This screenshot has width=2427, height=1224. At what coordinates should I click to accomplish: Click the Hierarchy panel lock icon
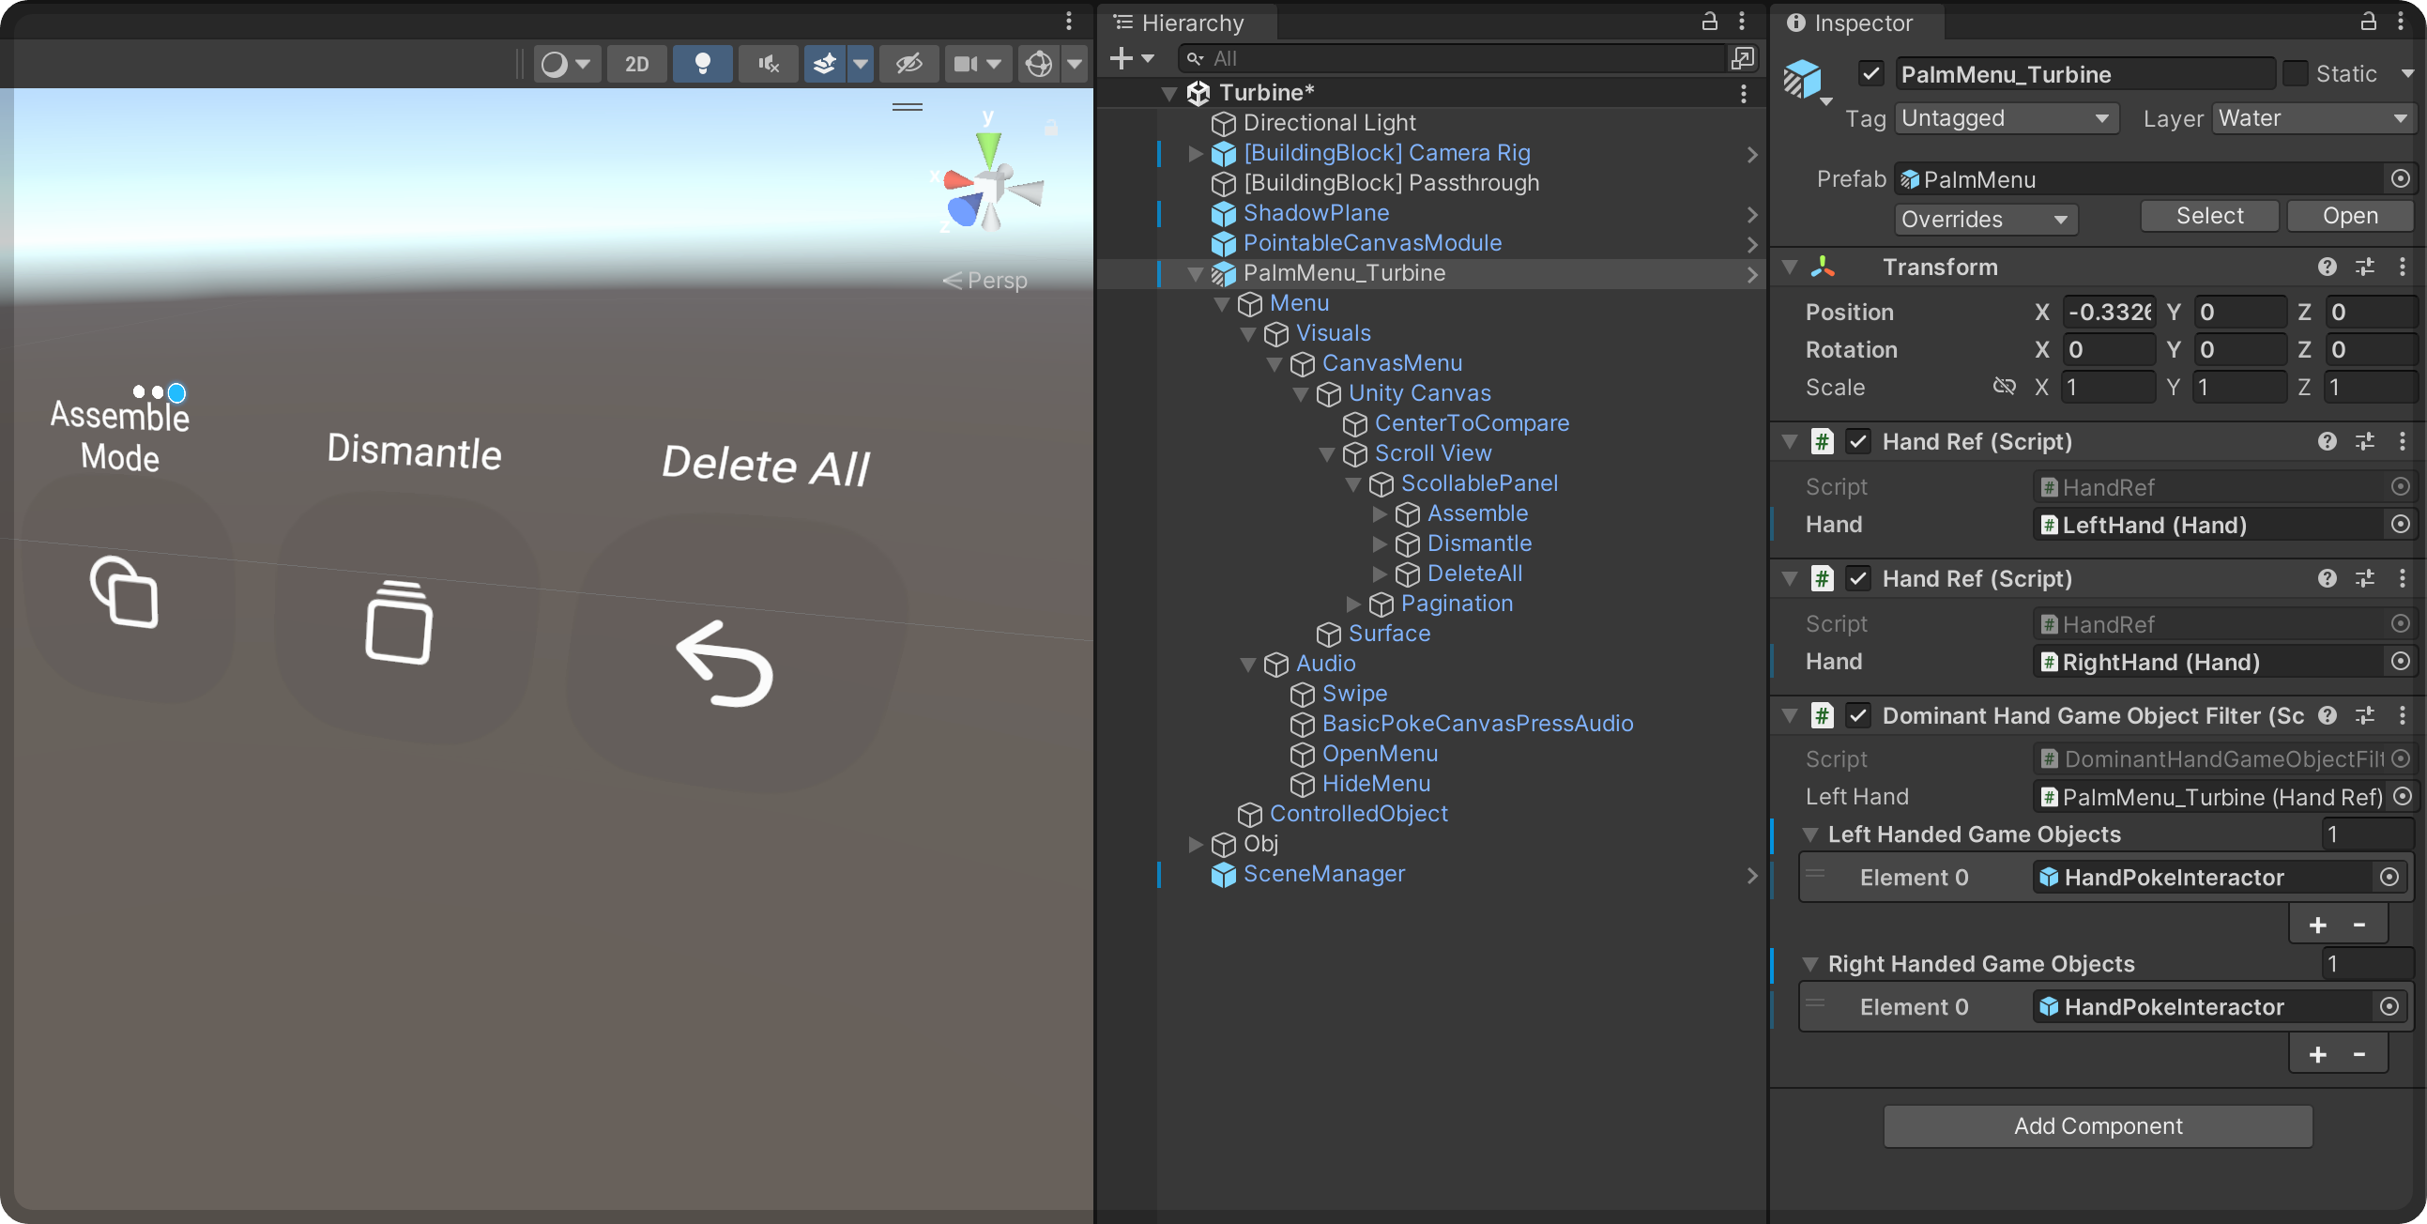(1709, 21)
